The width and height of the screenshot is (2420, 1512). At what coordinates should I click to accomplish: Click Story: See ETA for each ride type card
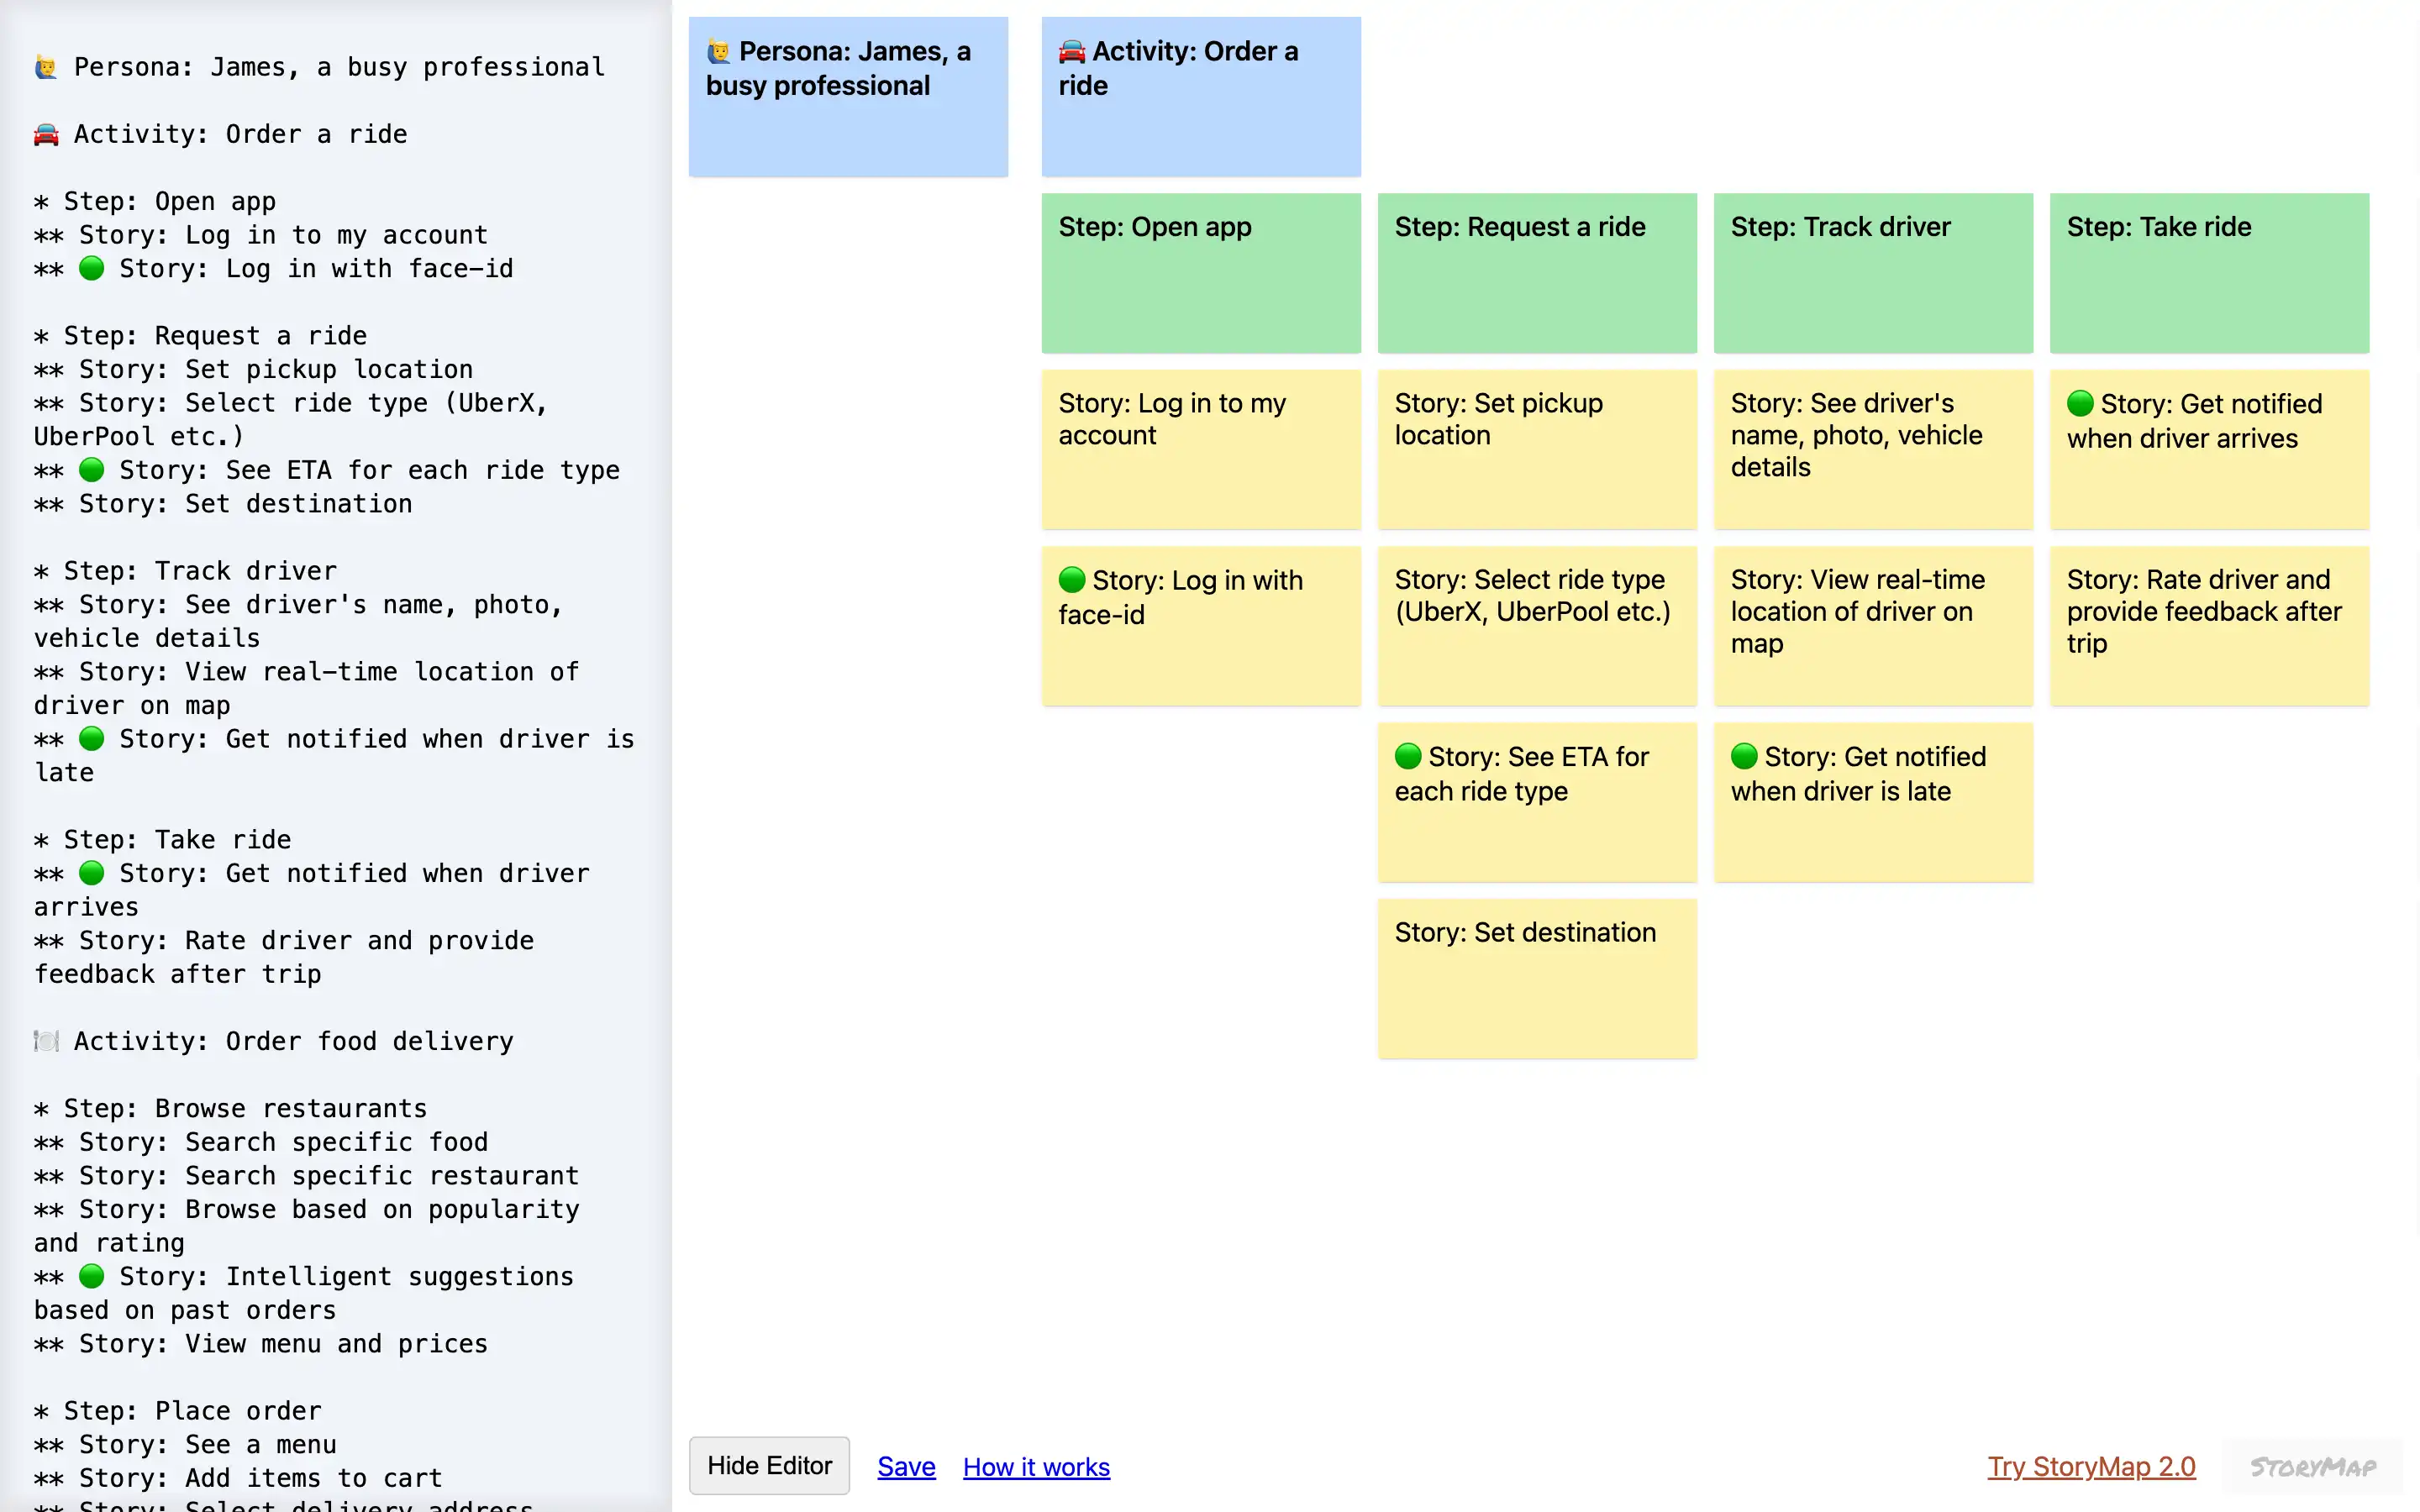pyautogui.click(x=1537, y=802)
